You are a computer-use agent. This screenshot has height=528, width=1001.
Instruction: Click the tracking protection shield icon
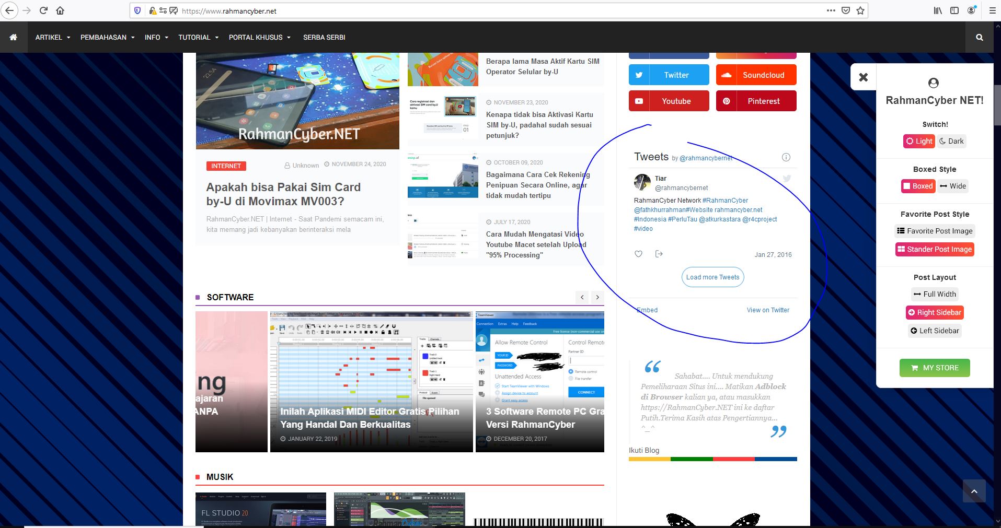pos(137,10)
